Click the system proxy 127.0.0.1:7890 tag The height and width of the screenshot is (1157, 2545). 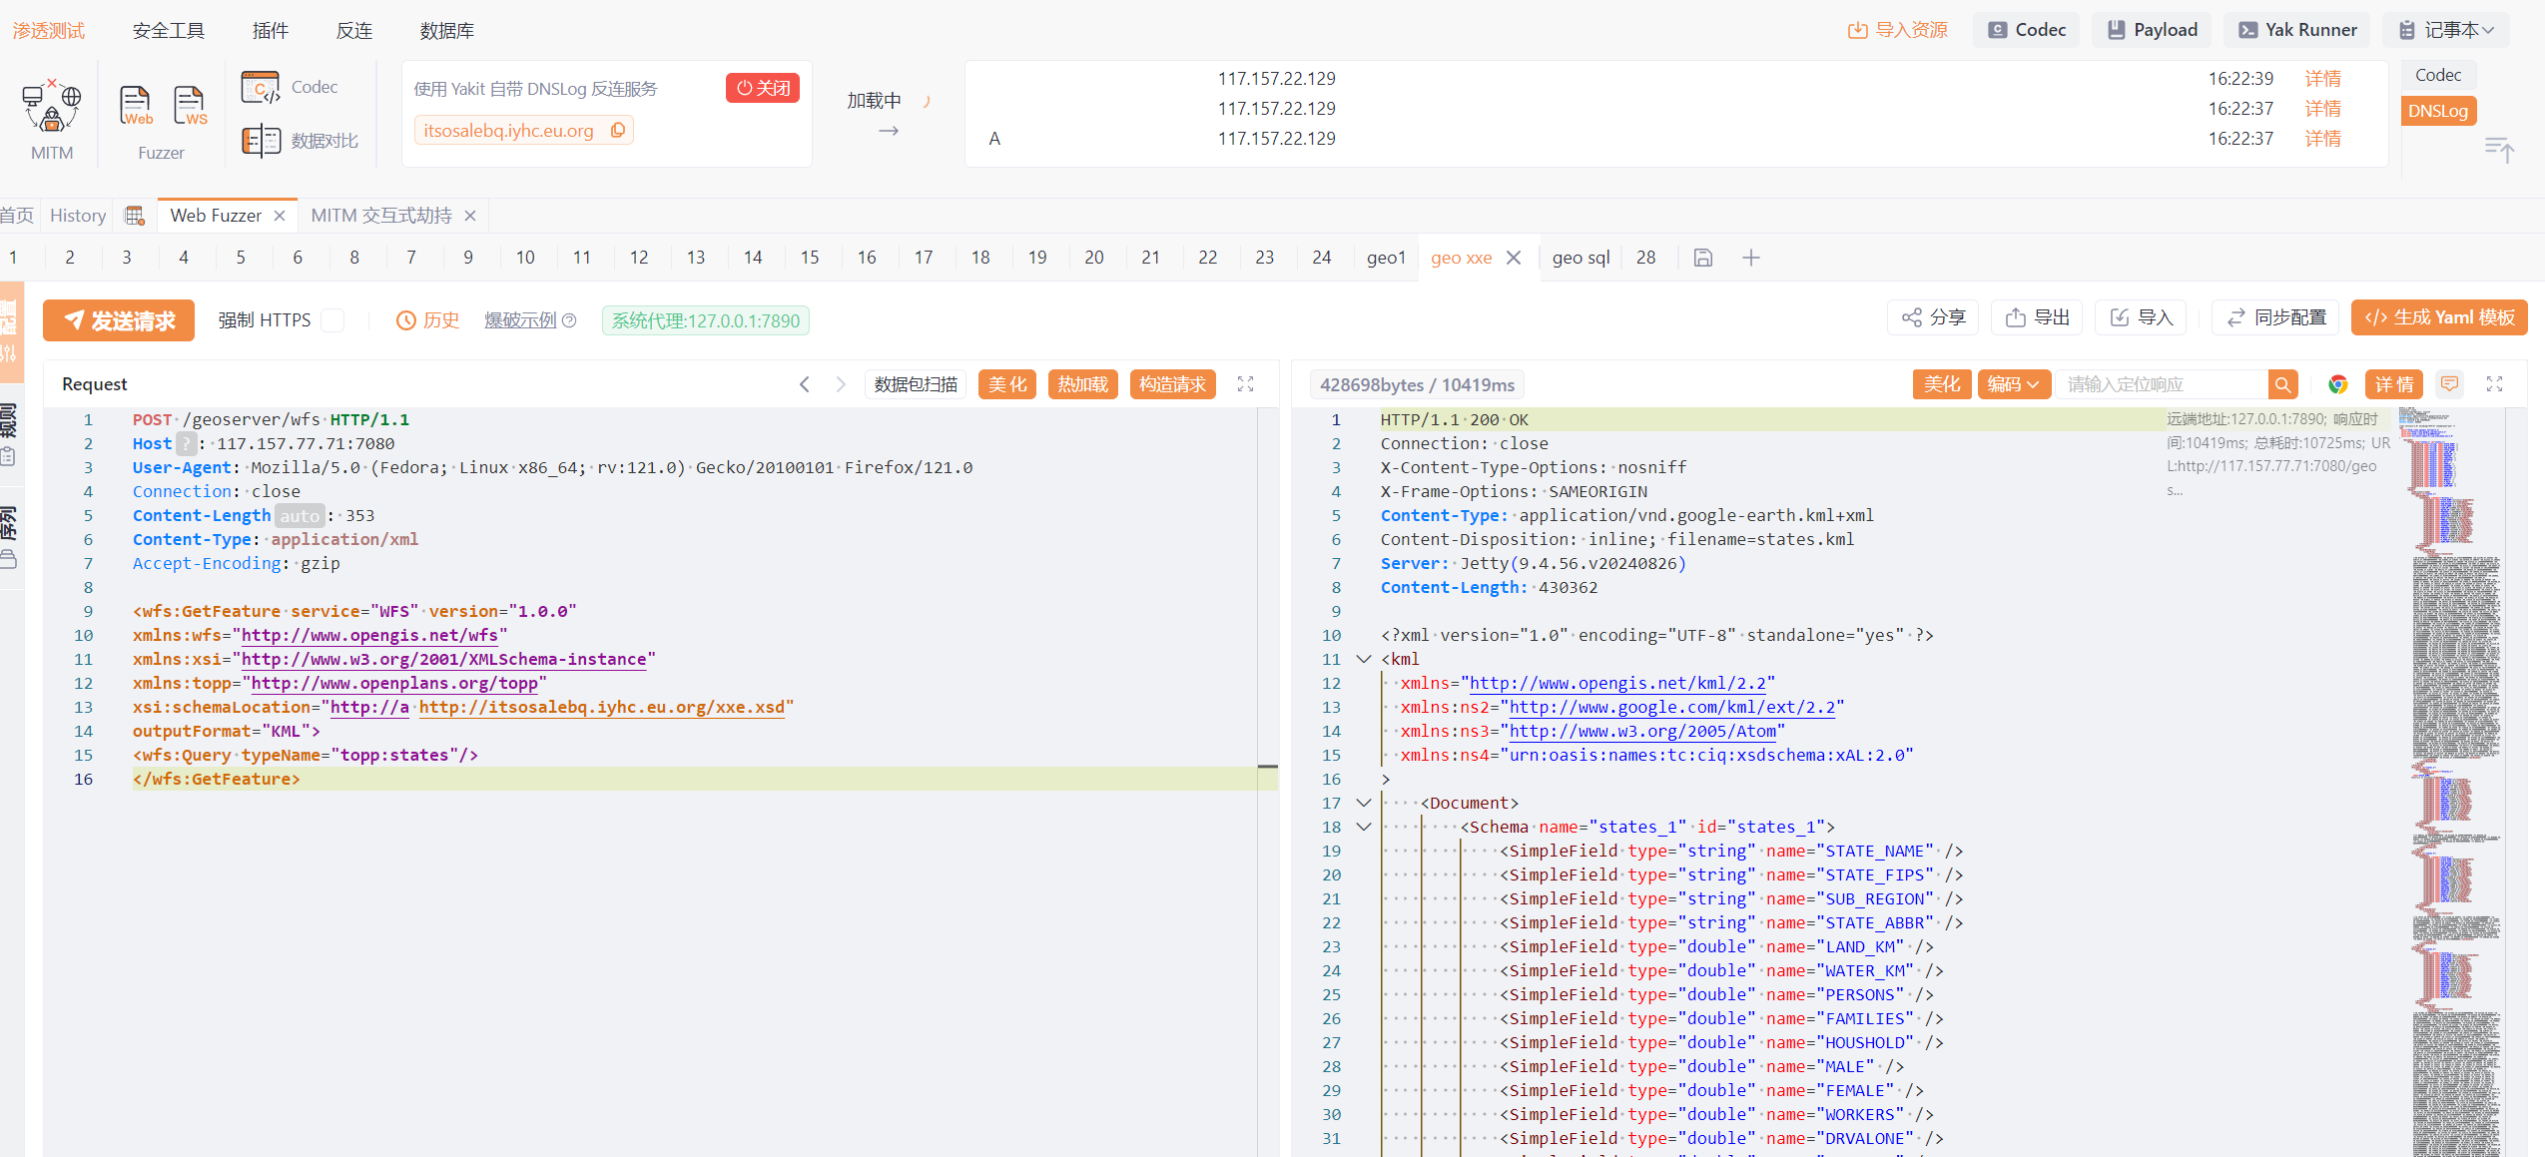(706, 320)
